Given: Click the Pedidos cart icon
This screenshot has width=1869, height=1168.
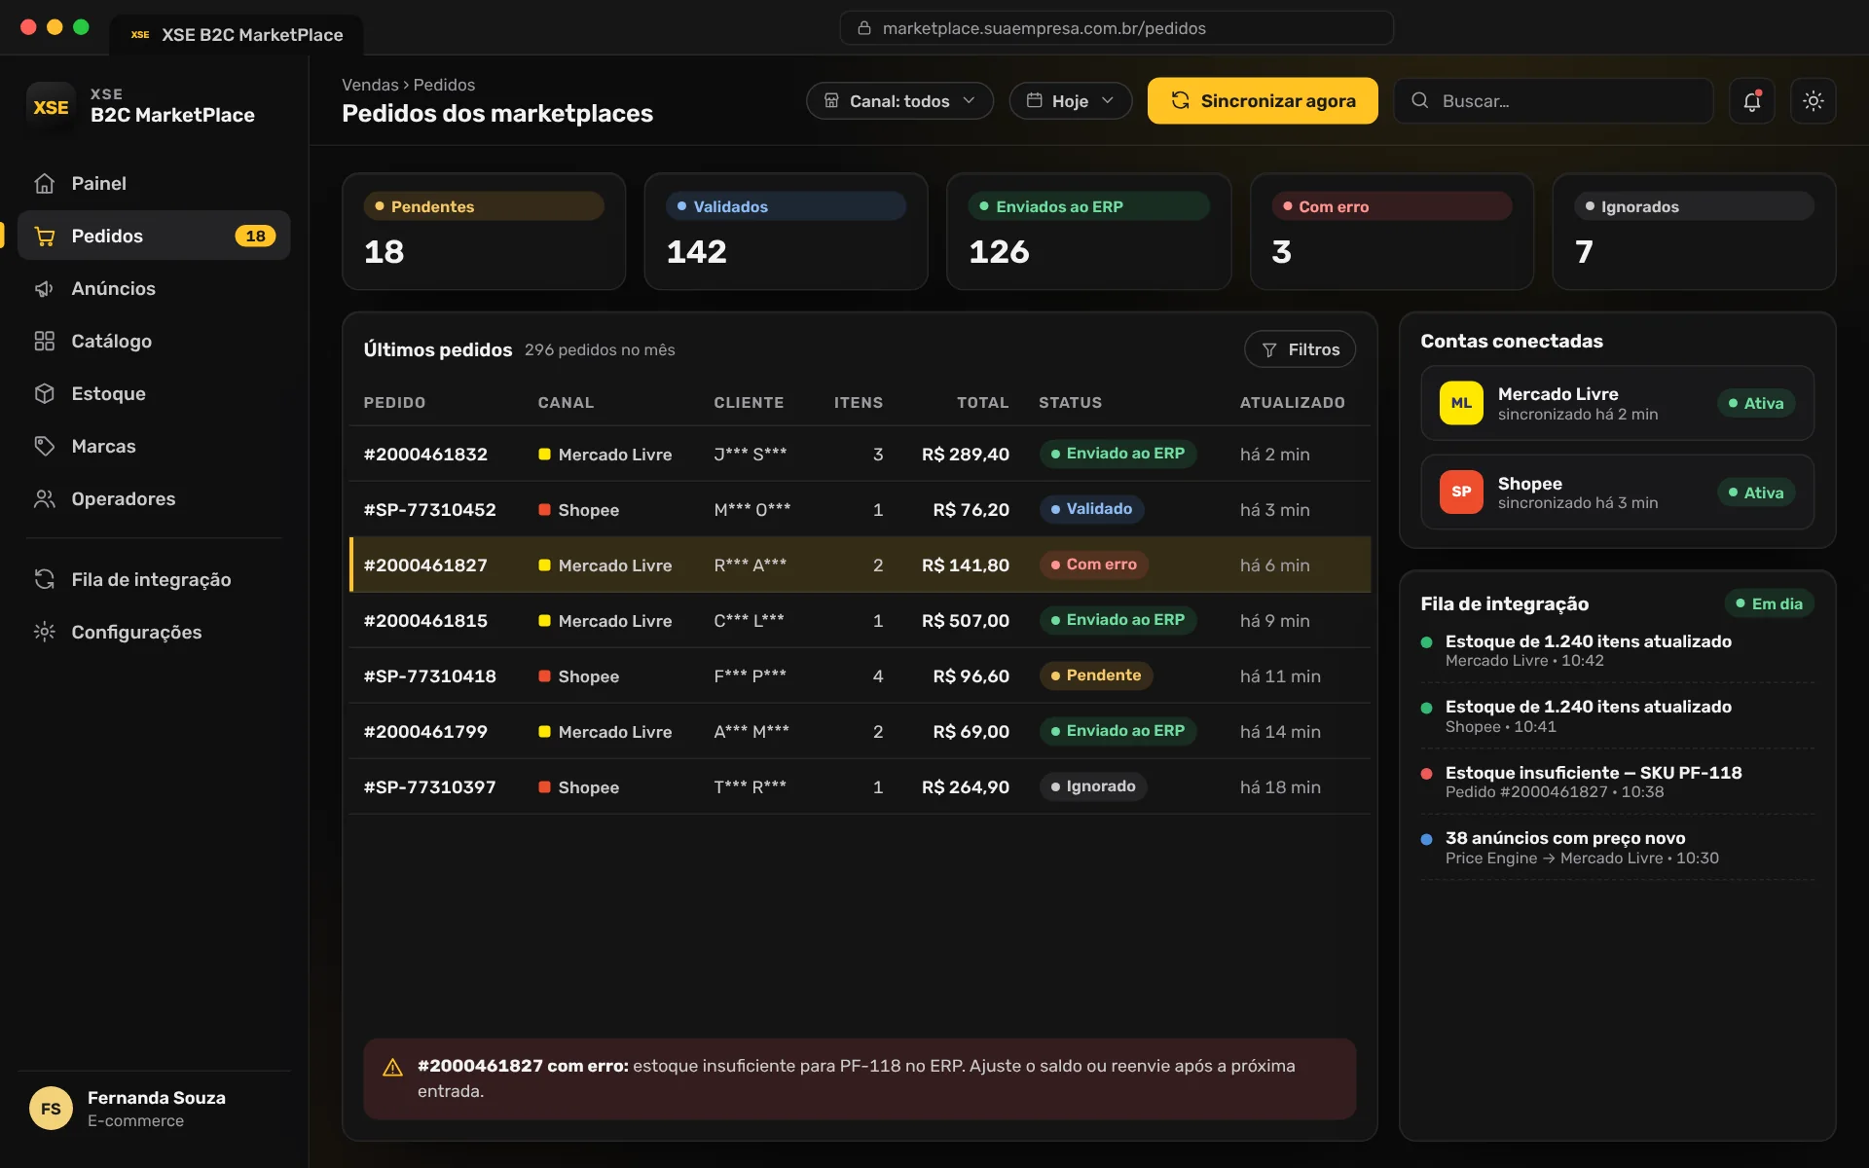Looking at the screenshot, I should 45,236.
